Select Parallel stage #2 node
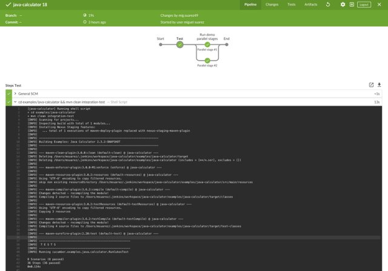Image resolution: width=388 pixels, height=271 pixels. coord(207,61)
